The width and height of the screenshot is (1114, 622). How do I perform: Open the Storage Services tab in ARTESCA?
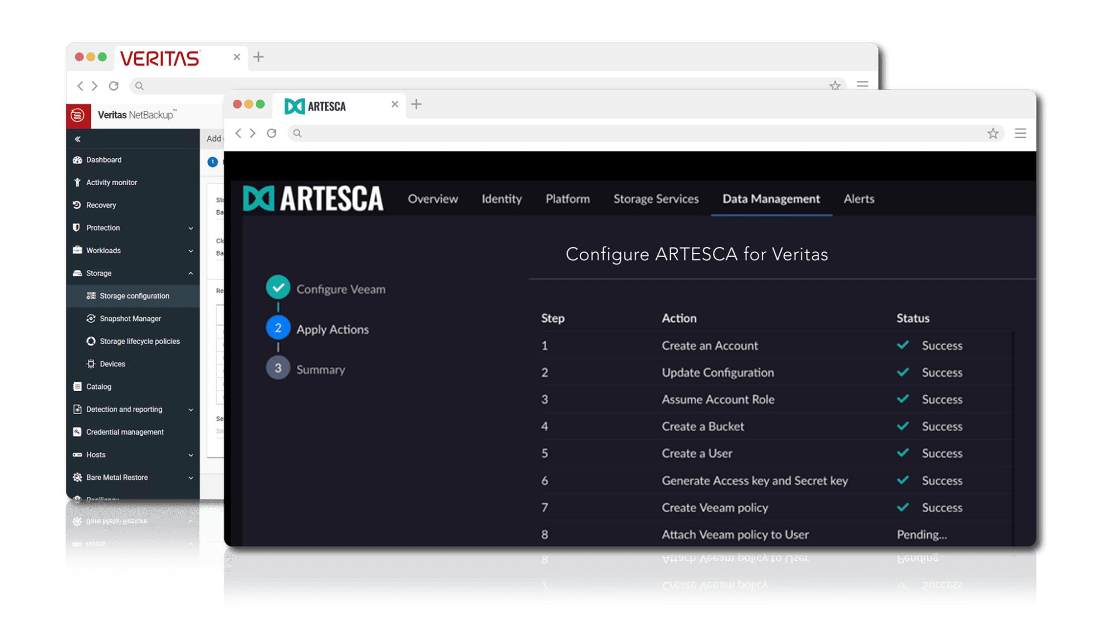656,199
